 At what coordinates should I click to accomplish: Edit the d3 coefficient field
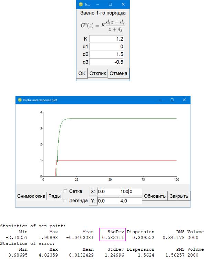tap(106, 62)
